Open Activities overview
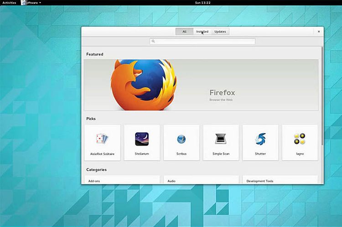342x227 pixels. (x=9, y=3)
